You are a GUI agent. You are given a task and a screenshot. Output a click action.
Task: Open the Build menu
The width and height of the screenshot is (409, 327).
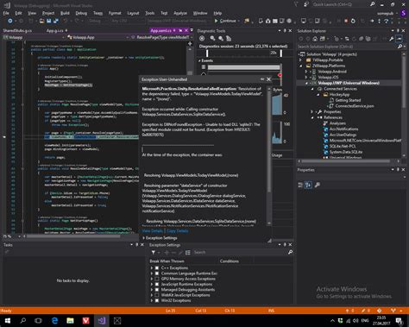(x=65, y=13)
